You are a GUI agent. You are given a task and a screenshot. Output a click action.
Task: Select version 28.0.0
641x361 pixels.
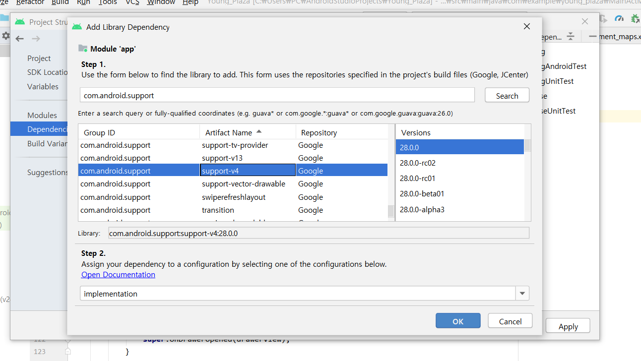pyautogui.click(x=460, y=147)
